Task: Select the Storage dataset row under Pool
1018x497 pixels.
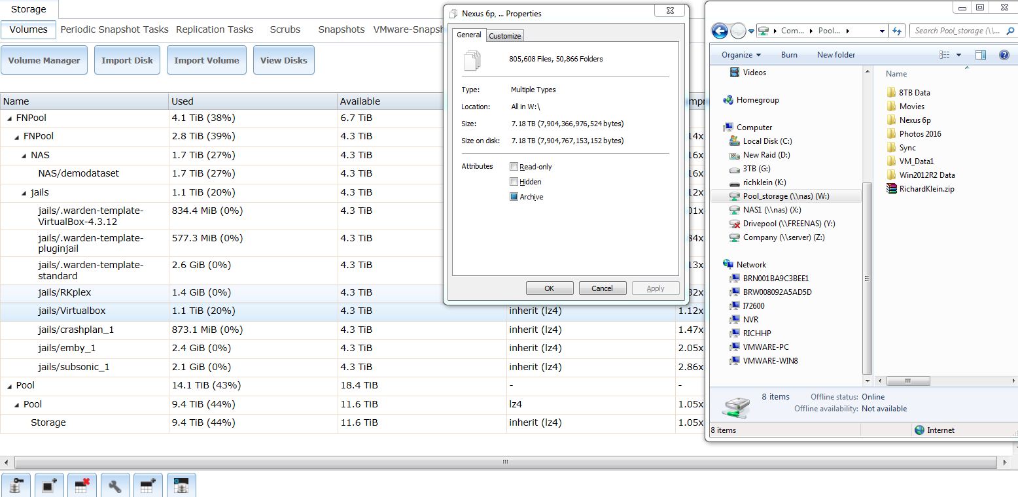Action: click(351, 423)
